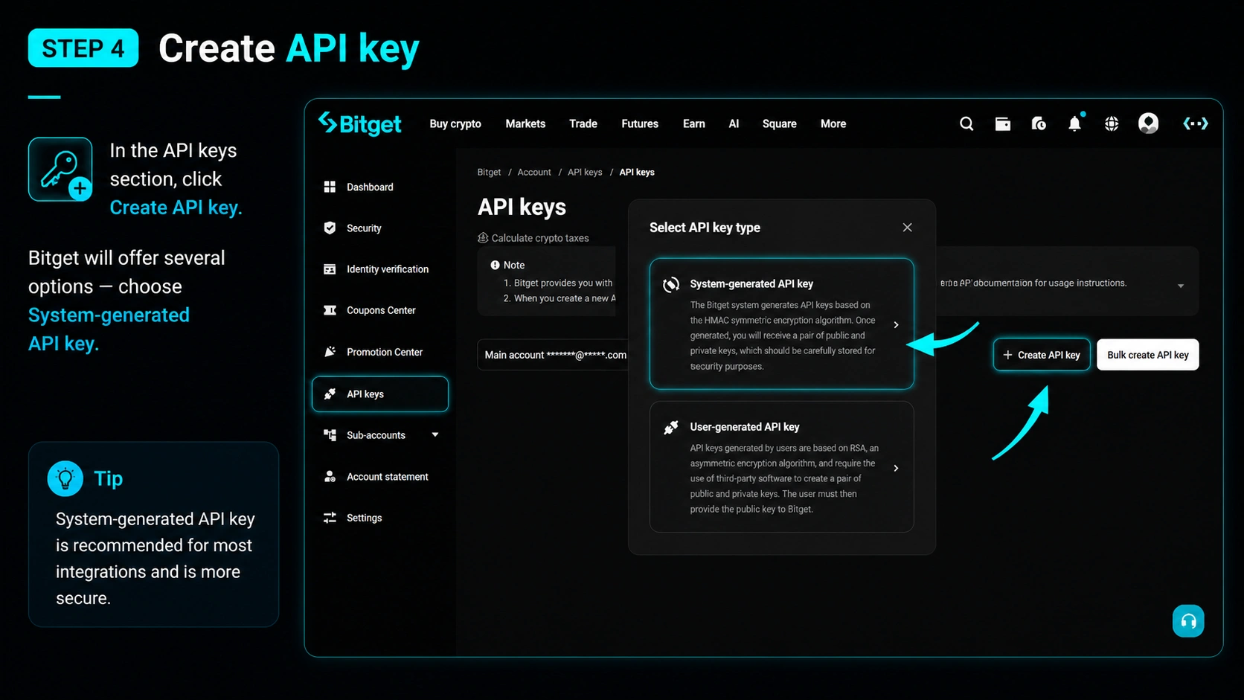Click chevron on System-generated API key card
This screenshot has height=700, width=1244.
896,325
